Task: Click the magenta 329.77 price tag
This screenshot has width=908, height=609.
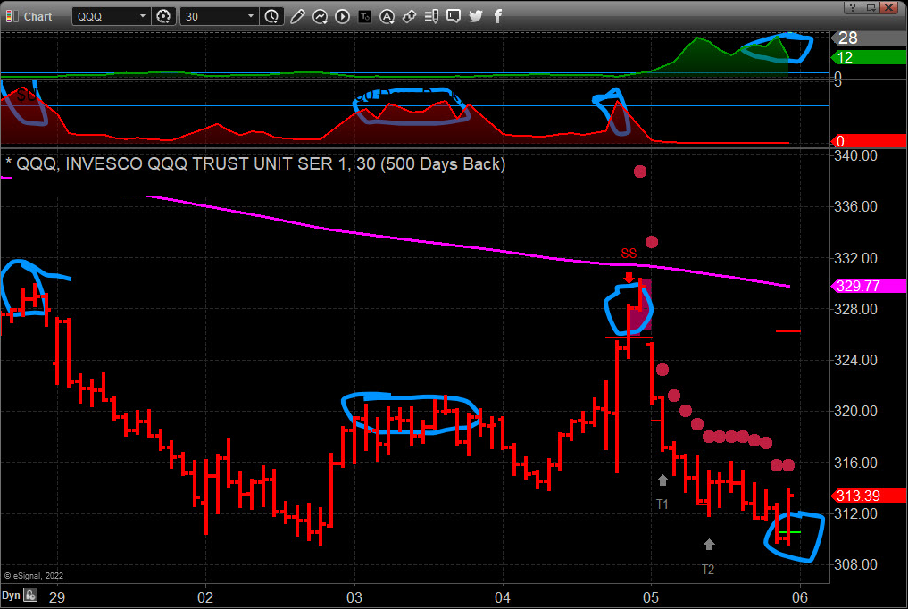Action: coord(869,286)
